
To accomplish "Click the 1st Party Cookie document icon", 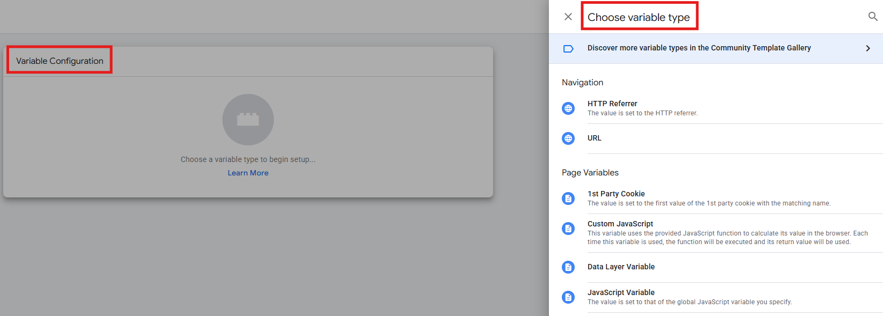I will click(x=568, y=199).
